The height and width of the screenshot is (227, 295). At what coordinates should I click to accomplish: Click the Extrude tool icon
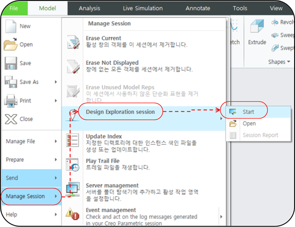point(257,26)
